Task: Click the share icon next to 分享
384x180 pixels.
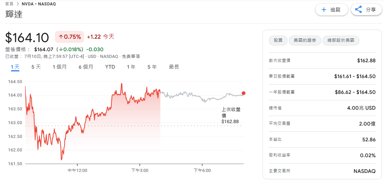Action: tap(358, 10)
